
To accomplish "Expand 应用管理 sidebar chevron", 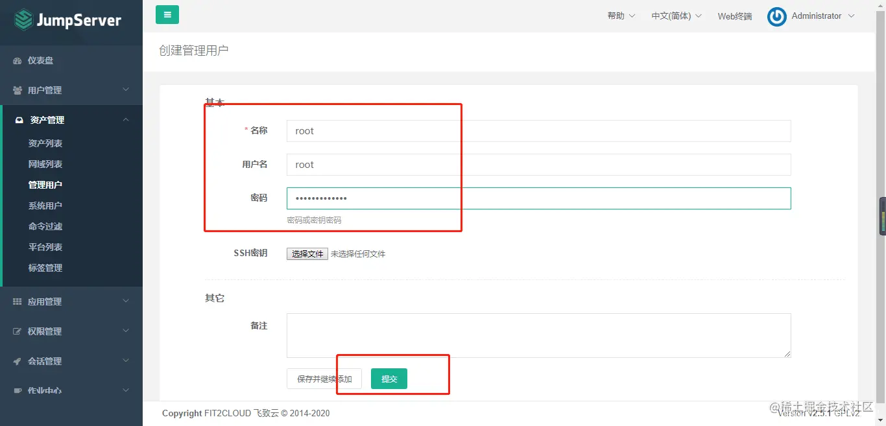I will click(x=126, y=301).
